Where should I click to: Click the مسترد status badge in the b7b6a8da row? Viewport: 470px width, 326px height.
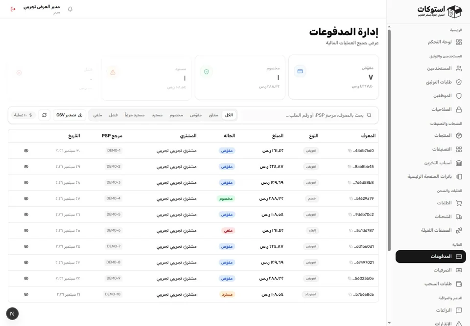[x=227, y=295]
